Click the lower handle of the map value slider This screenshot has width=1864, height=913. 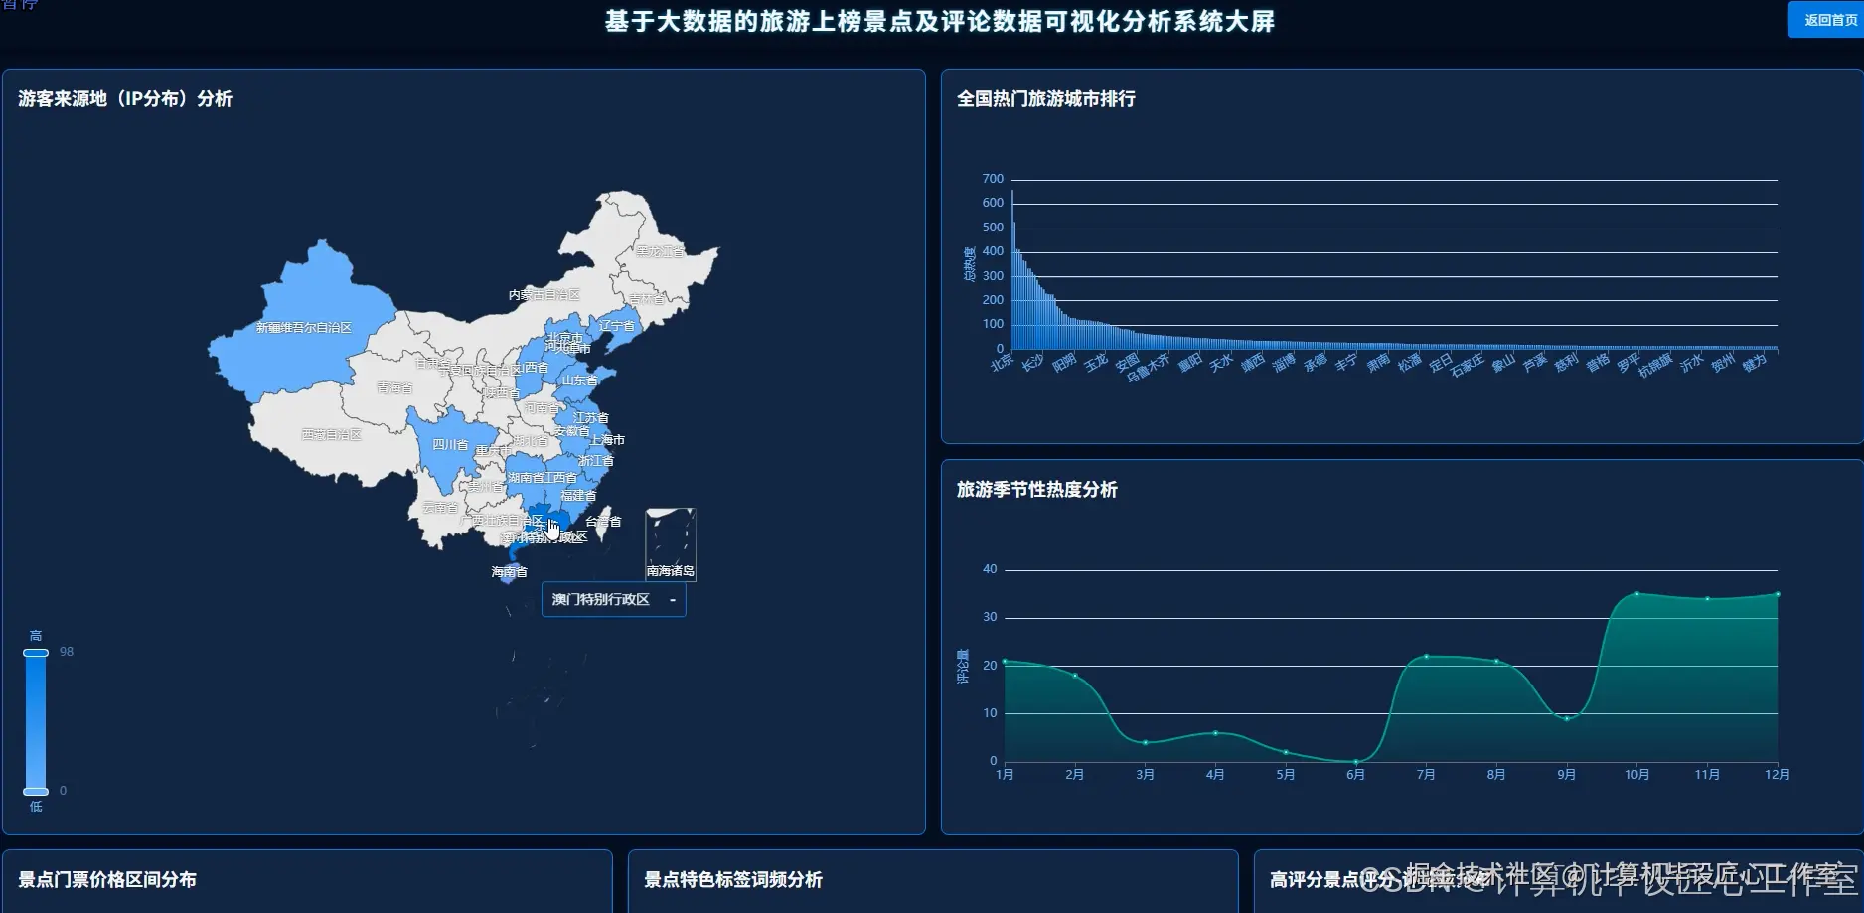point(36,792)
